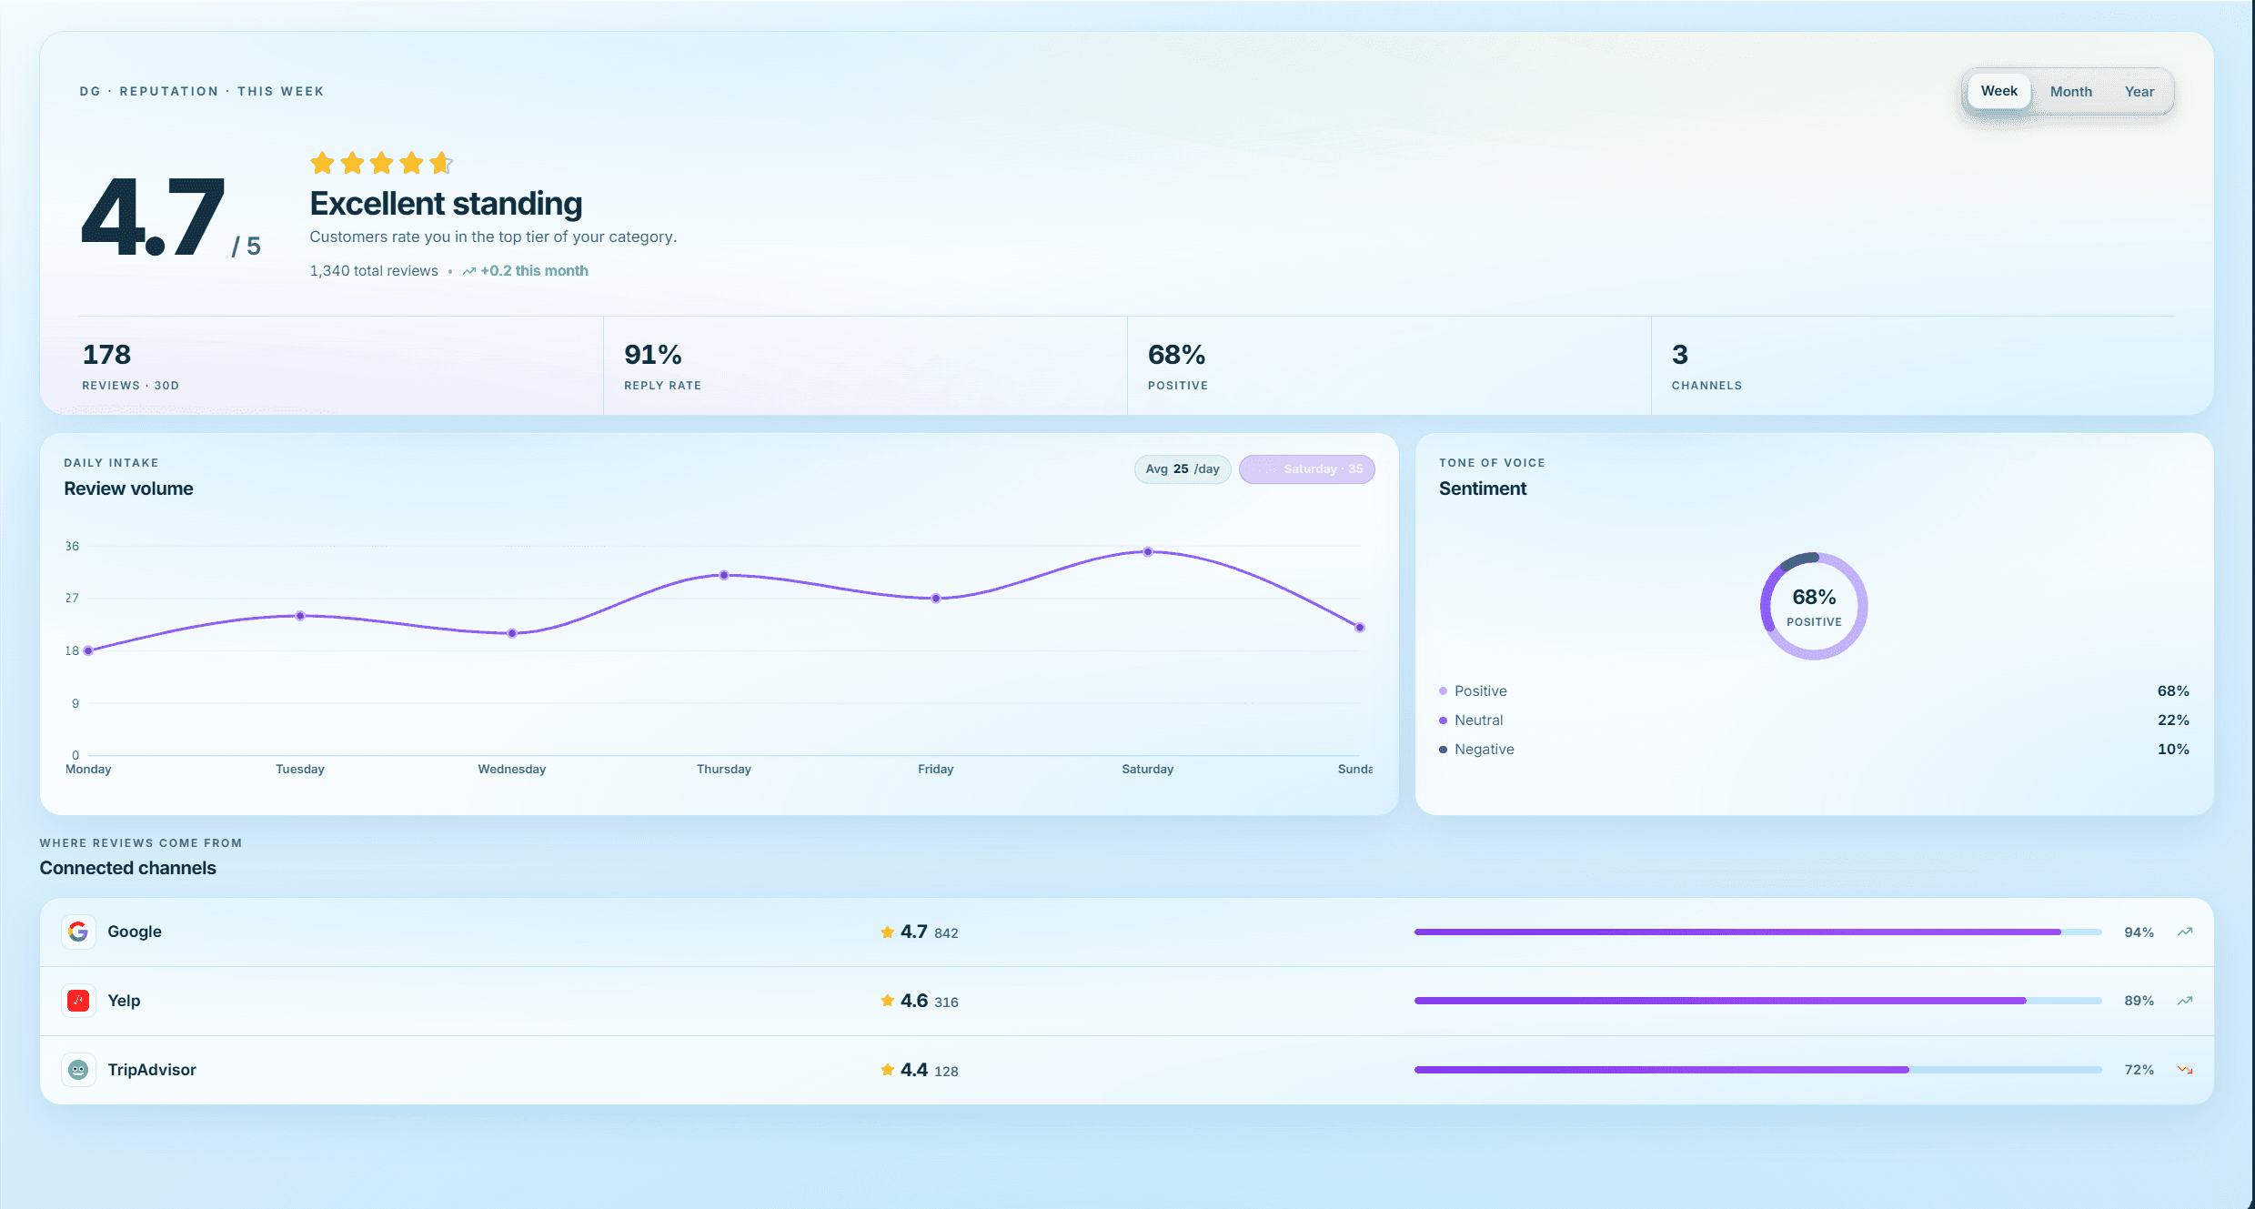Switch to the Month view tab

[2070, 92]
